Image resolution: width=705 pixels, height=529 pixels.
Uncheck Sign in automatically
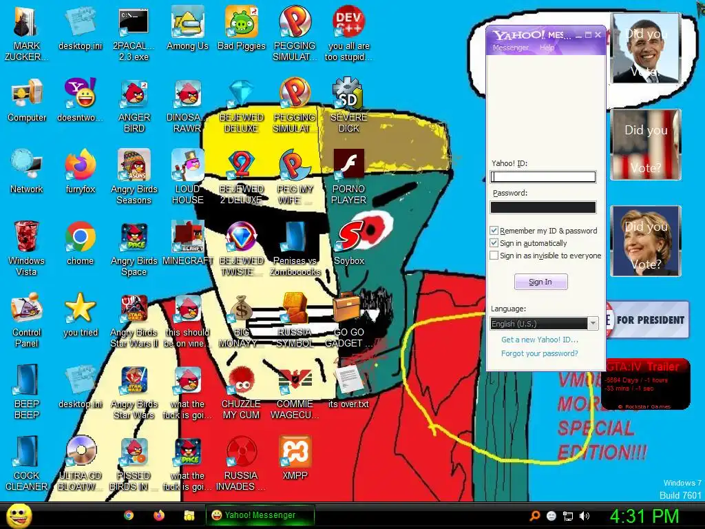(x=494, y=243)
